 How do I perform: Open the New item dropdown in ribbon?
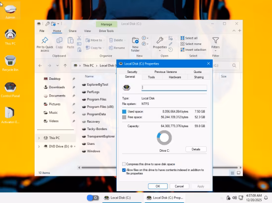(145, 38)
